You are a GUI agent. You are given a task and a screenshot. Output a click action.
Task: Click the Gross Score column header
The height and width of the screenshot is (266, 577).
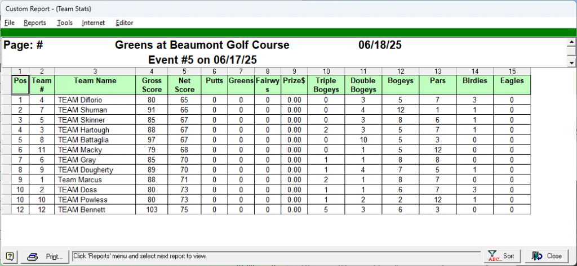tap(152, 85)
